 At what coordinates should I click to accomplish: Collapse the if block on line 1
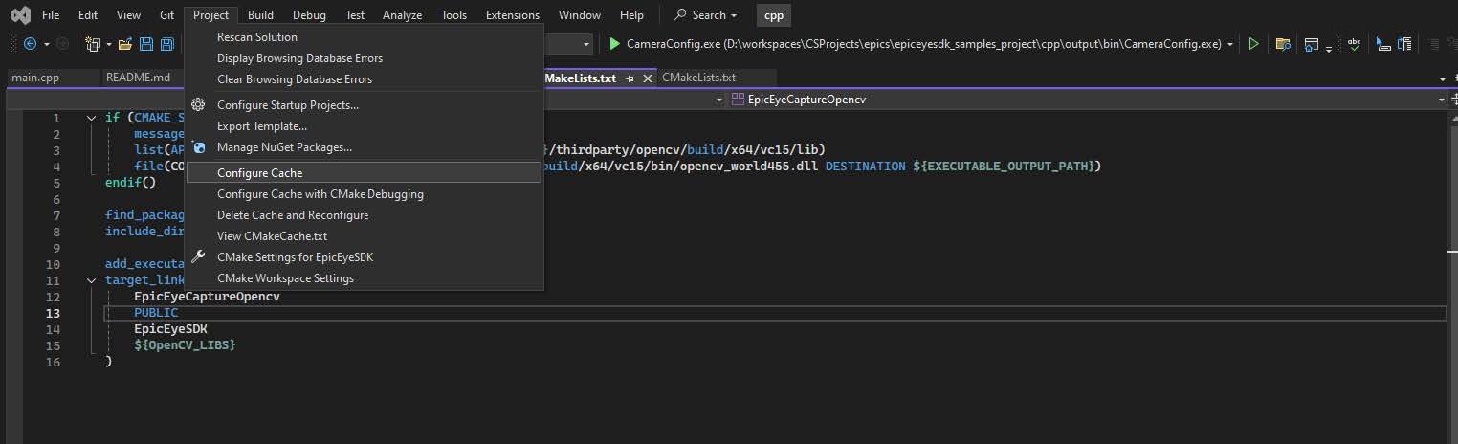[x=91, y=118]
